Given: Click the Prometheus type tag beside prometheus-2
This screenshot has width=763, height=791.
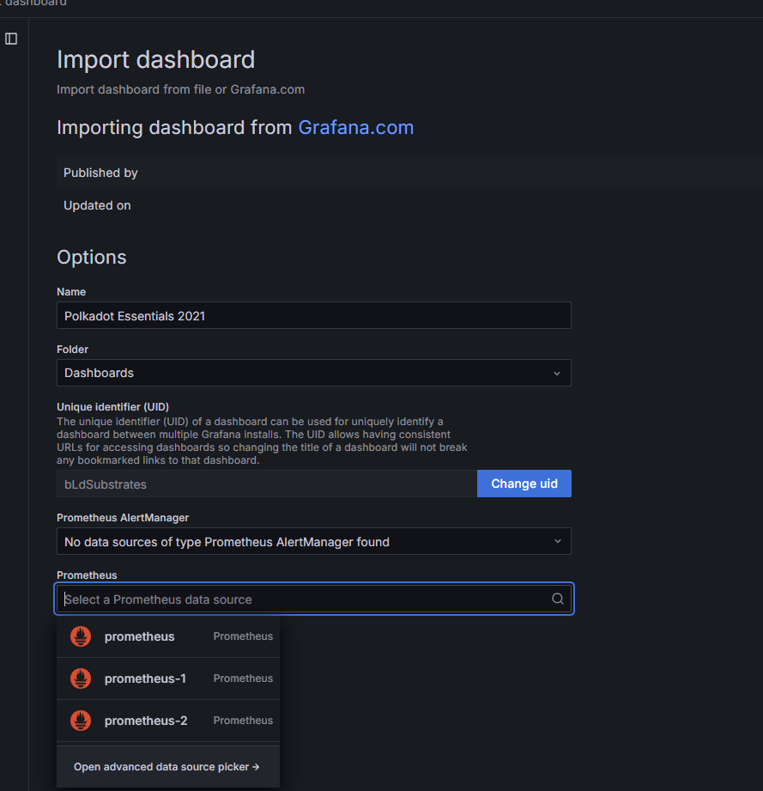Looking at the screenshot, I should [243, 721].
